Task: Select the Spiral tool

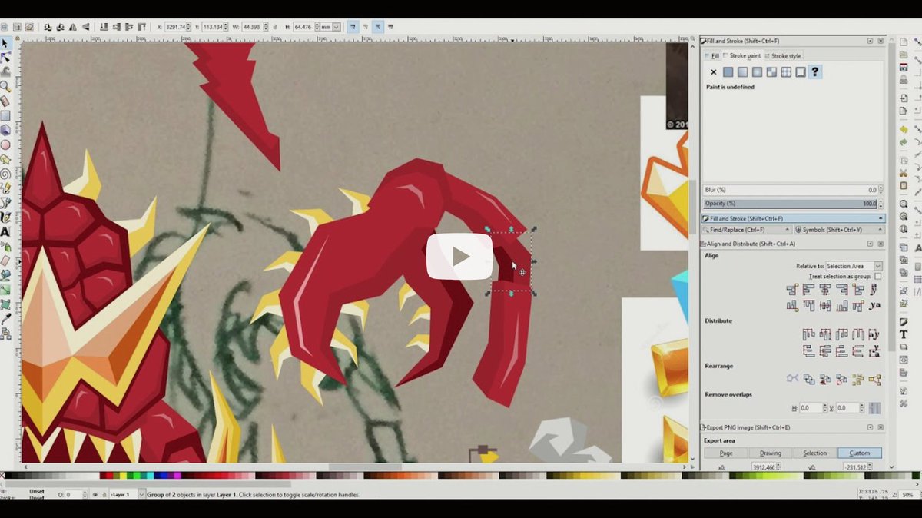Action: (x=5, y=174)
